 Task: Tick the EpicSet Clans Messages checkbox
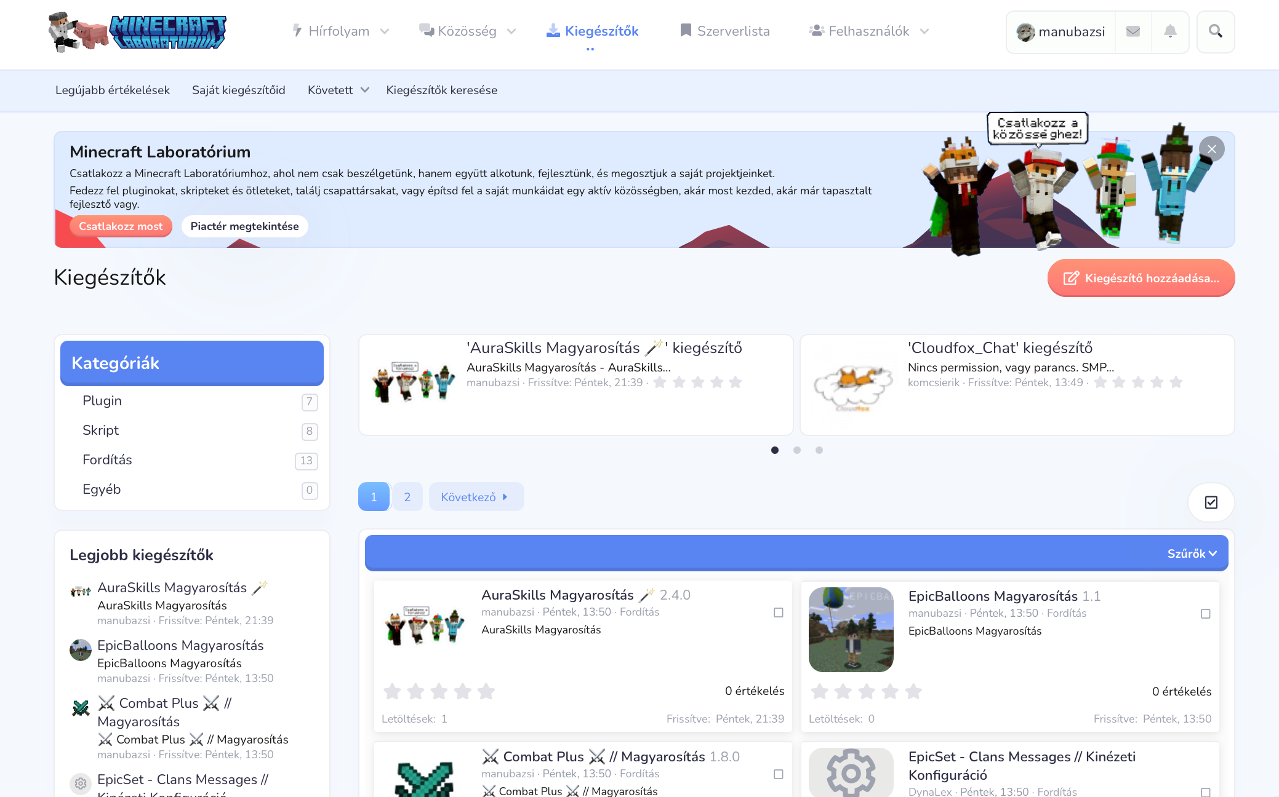1206,793
